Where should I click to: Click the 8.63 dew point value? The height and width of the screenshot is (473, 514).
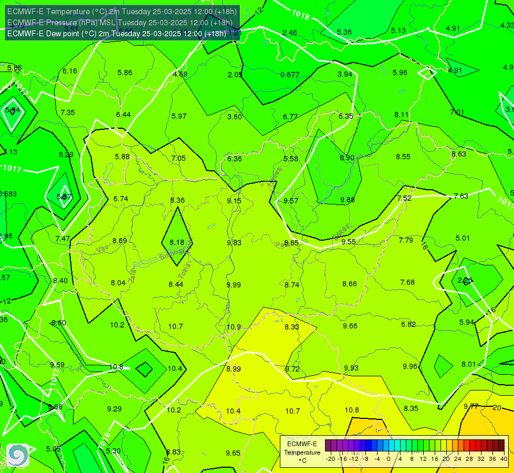[458, 154]
